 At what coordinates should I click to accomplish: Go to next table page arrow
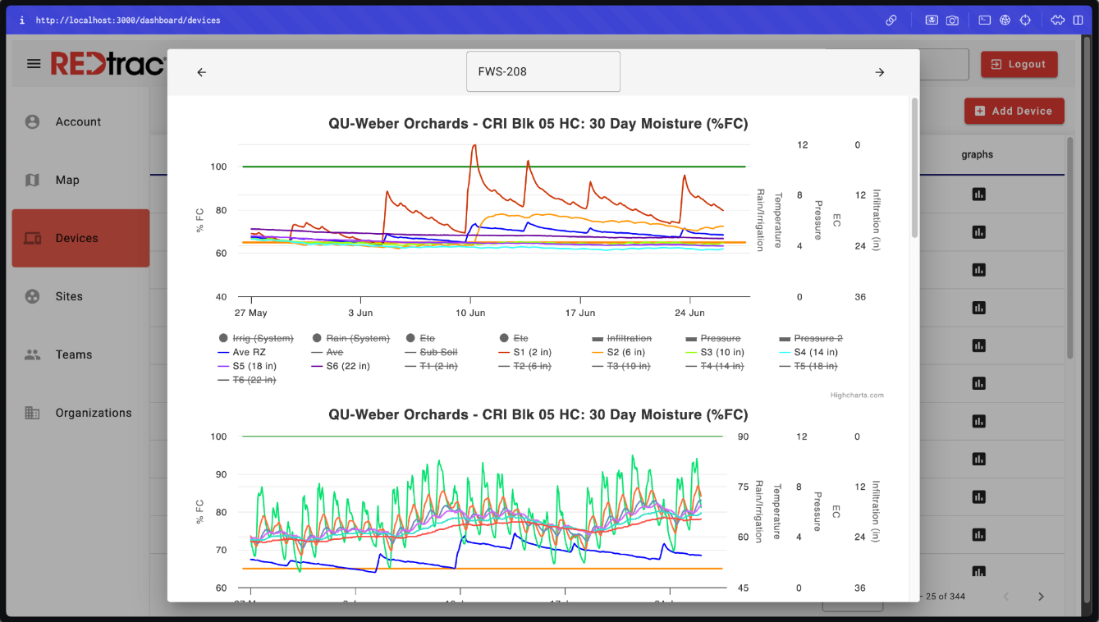pyautogui.click(x=1041, y=597)
